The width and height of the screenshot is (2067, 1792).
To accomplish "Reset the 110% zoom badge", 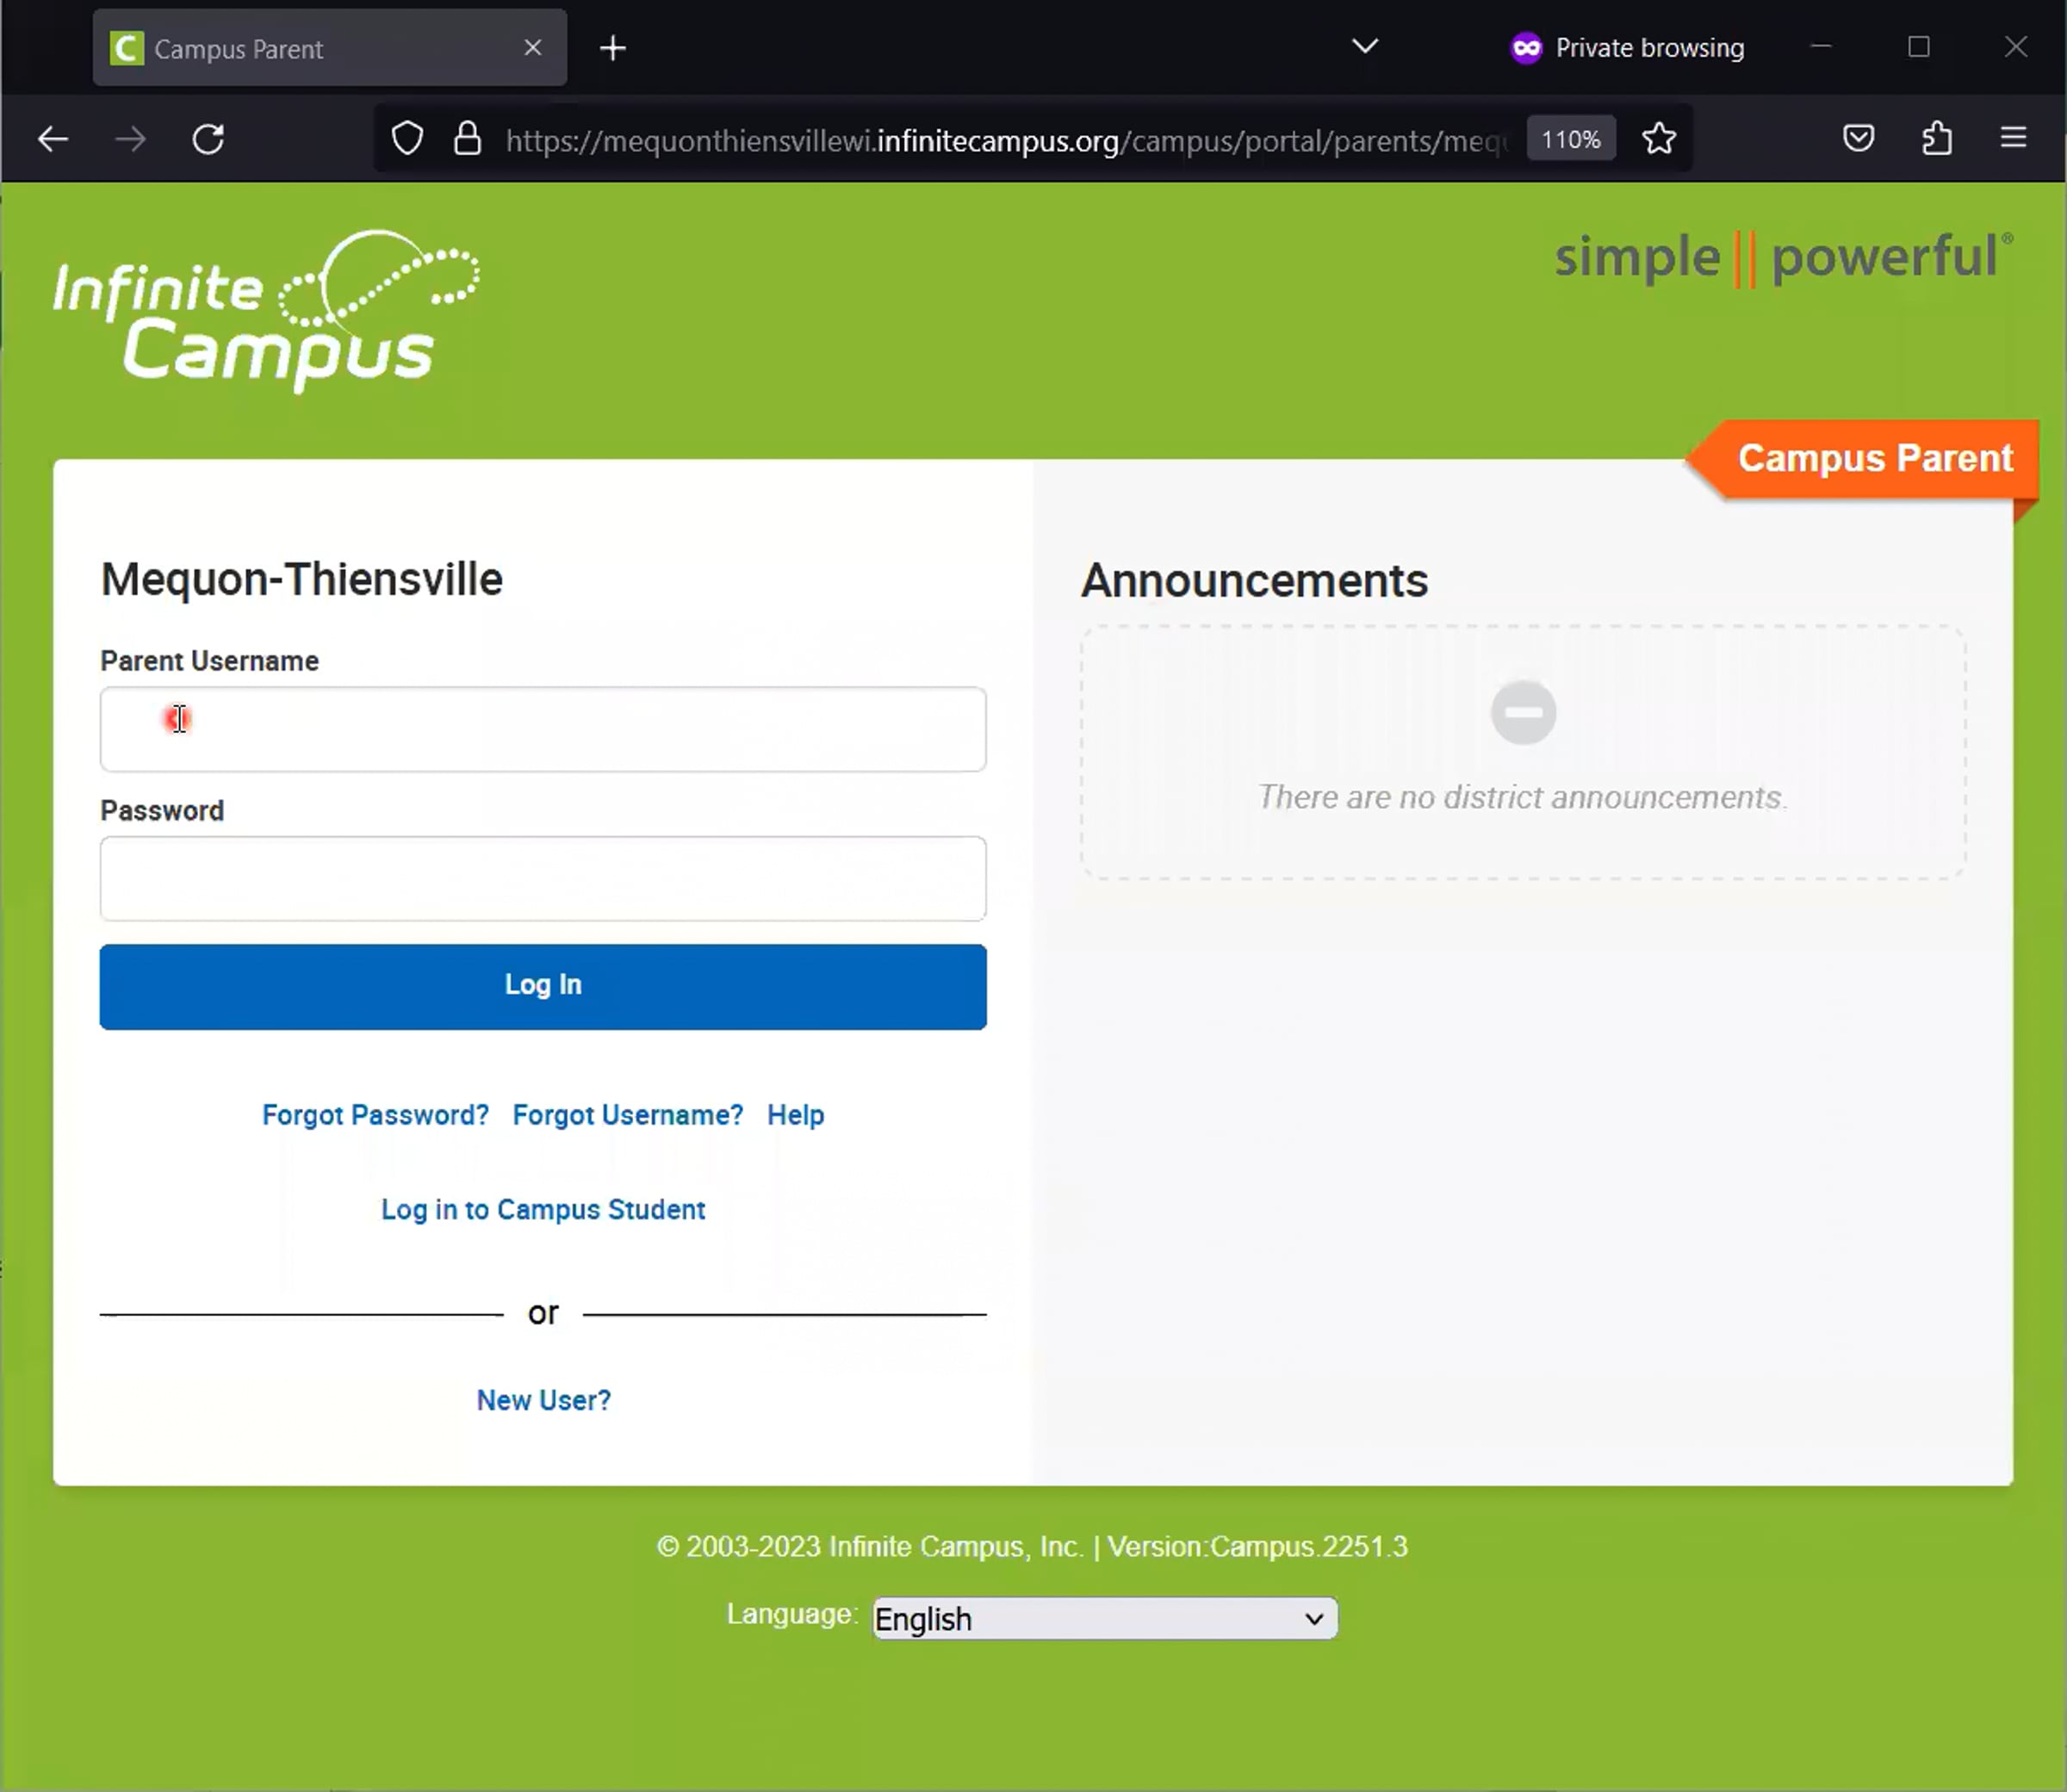I will [x=1570, y=139].
